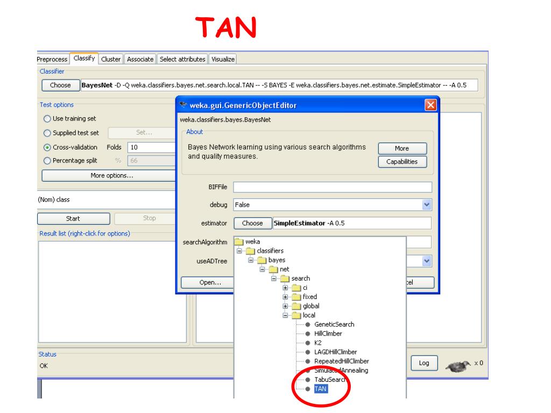Screen dimensions: 551x413
Task: Click the bullet icon beside RepeatedHillClimber
Action: 308,361
